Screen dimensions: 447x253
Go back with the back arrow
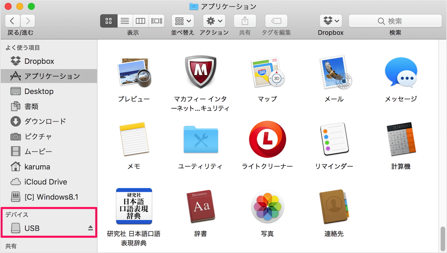click(13, 21)
